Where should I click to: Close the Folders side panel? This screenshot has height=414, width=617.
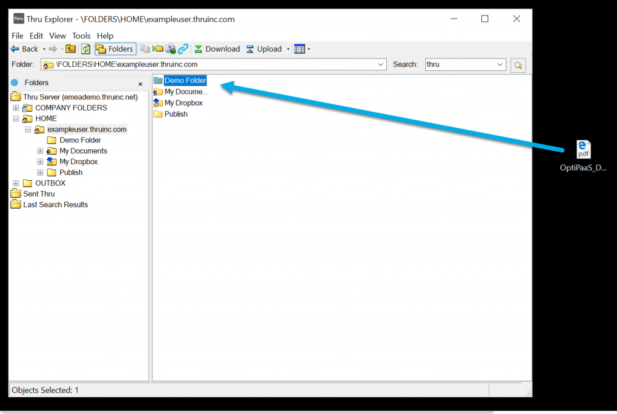tap(140, 83)
